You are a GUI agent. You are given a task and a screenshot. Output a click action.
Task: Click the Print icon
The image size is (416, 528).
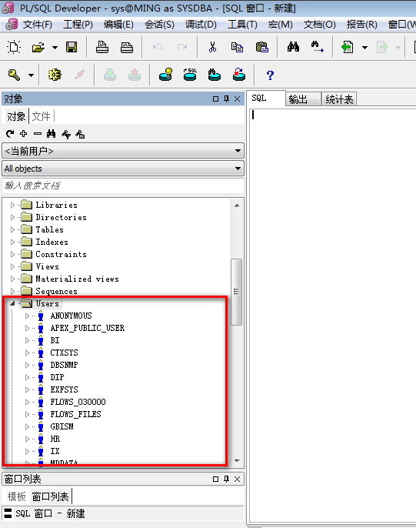(x=102, y=47)
